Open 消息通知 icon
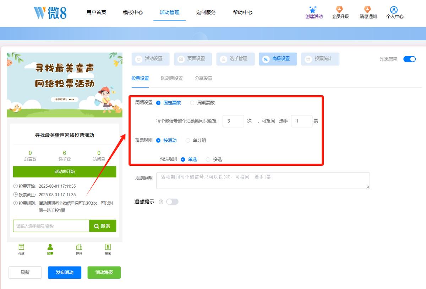The width and height of the screenshot is (426, 289). (x=367, y=10)
